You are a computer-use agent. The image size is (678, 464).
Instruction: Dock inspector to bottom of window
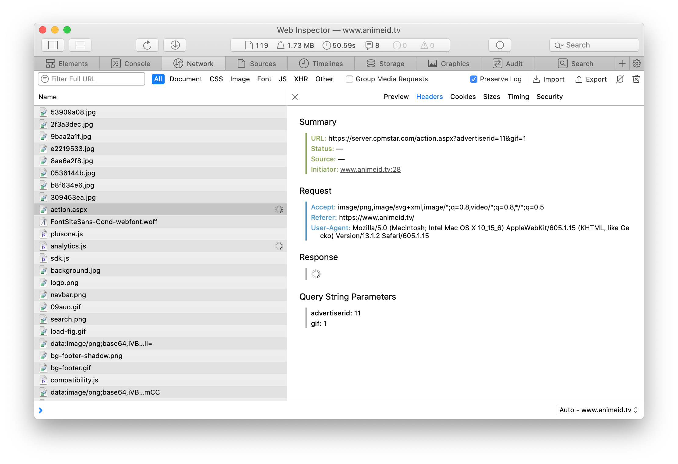(x=80, y=45)
